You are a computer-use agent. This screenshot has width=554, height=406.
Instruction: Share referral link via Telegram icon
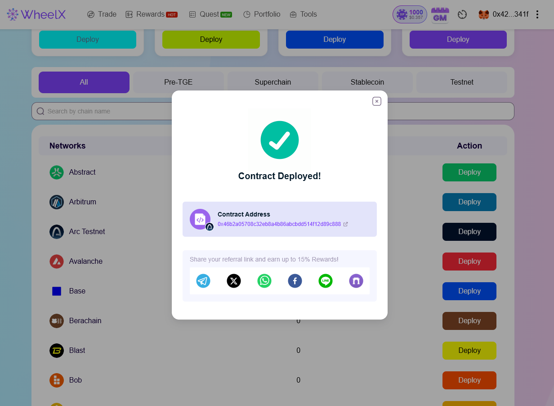203,281
